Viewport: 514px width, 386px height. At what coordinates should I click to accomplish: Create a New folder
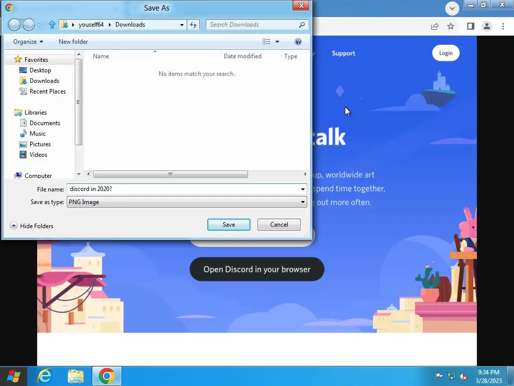tap(73, 42)
